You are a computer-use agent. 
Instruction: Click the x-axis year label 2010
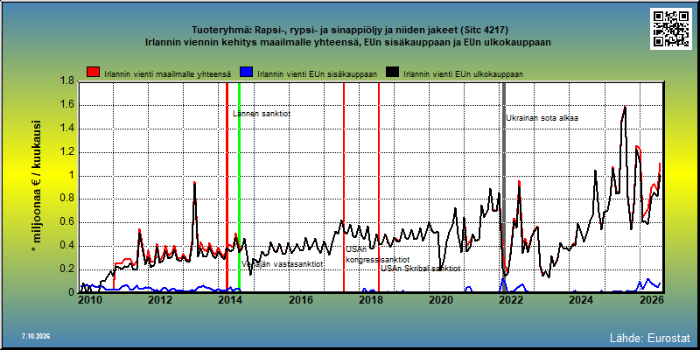click(x=90, y=299)
